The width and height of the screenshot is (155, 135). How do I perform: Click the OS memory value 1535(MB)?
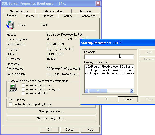(52, 59)
